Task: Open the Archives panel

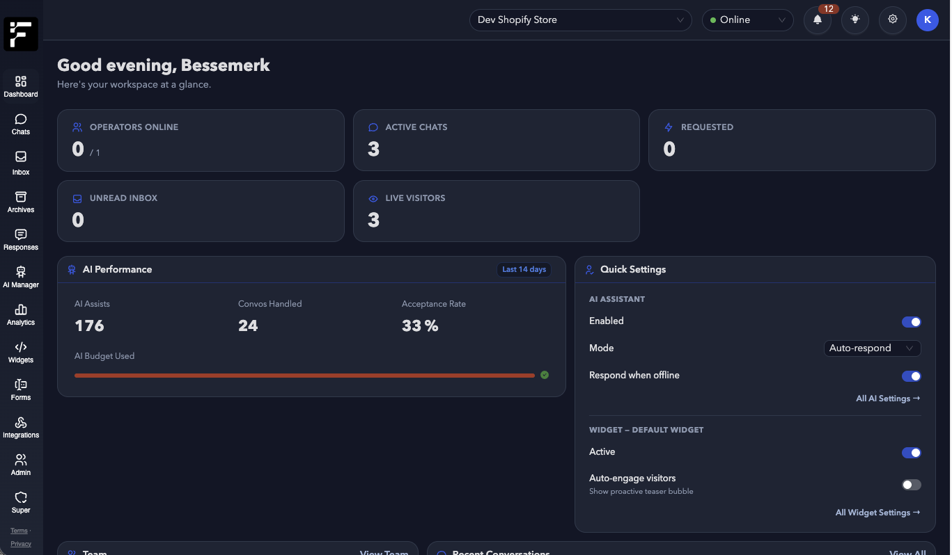Action: [x=20, y=201]
